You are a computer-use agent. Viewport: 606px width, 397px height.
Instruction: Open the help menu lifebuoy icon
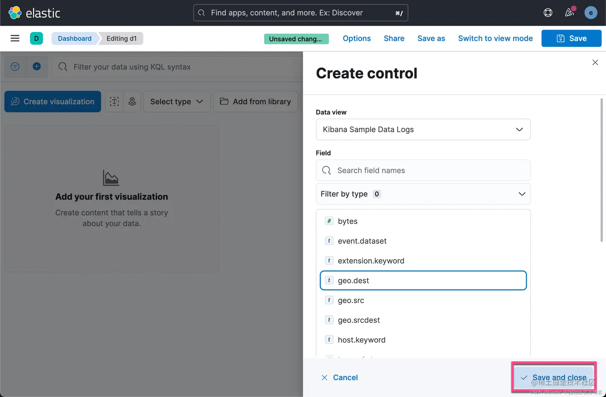pyautogui.click(x=548, y=13)
